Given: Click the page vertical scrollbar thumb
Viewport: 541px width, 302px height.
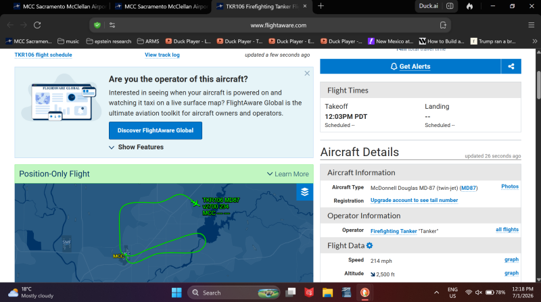Looking at the screenshot, I should (x=538, y=85).
